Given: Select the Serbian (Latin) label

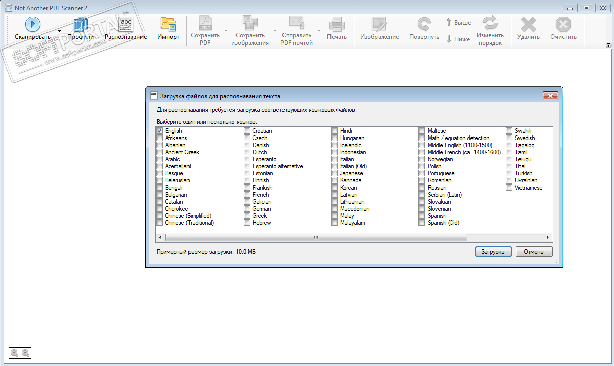Looking at the screenshot, I should pos(445,195).
